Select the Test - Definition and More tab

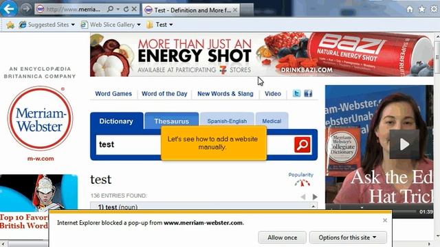point(191,10)
